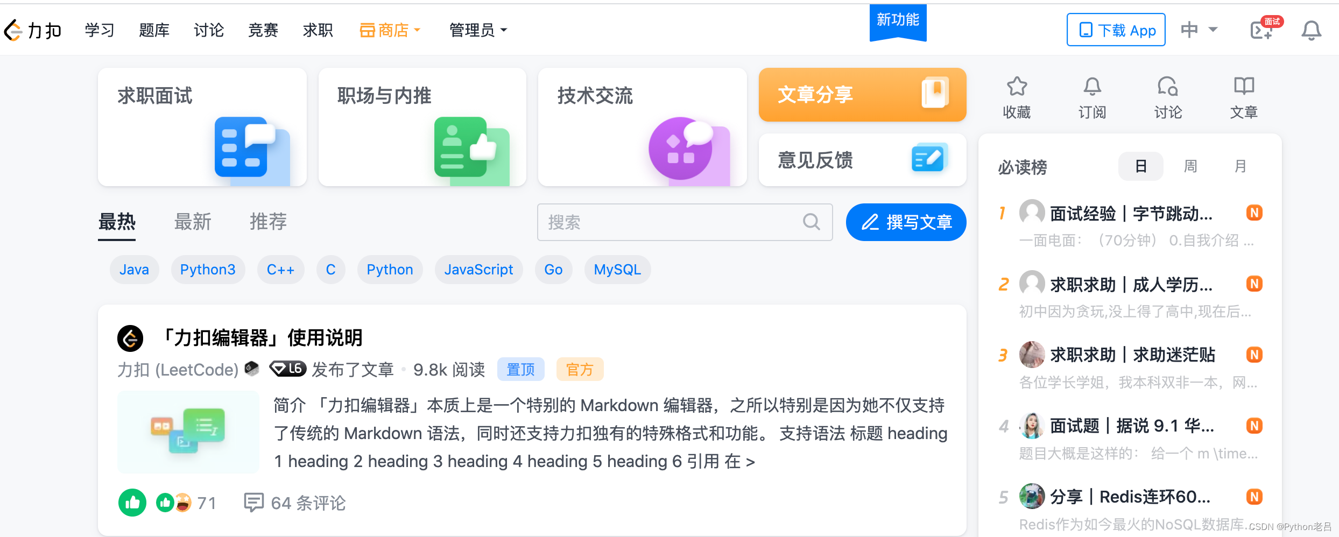This screenshot has height=537, width=1339.
Task: Click the 撰写文章 button
Action: tap(906, 222)
